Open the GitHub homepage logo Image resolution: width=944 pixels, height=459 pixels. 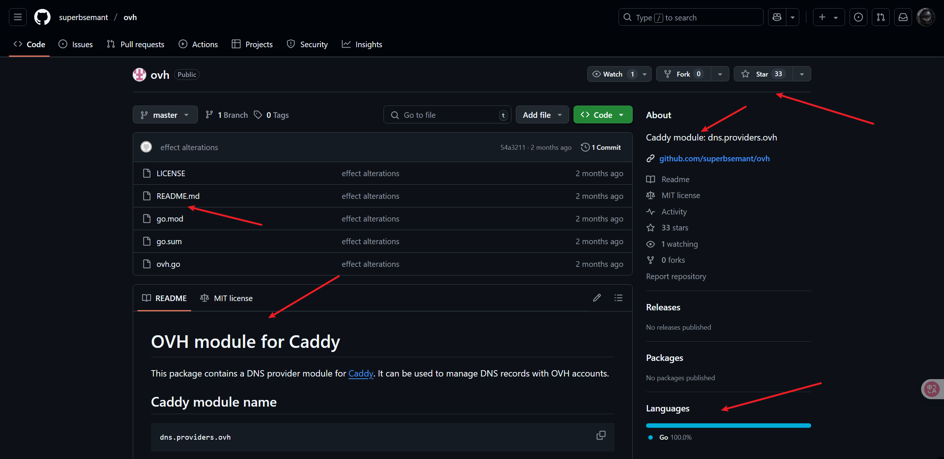click(42, 17)
